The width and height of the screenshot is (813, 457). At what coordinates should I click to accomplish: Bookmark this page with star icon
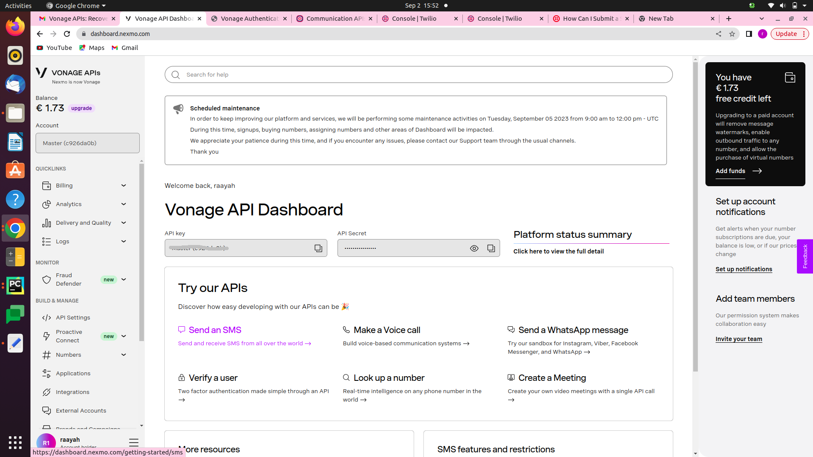732,34
